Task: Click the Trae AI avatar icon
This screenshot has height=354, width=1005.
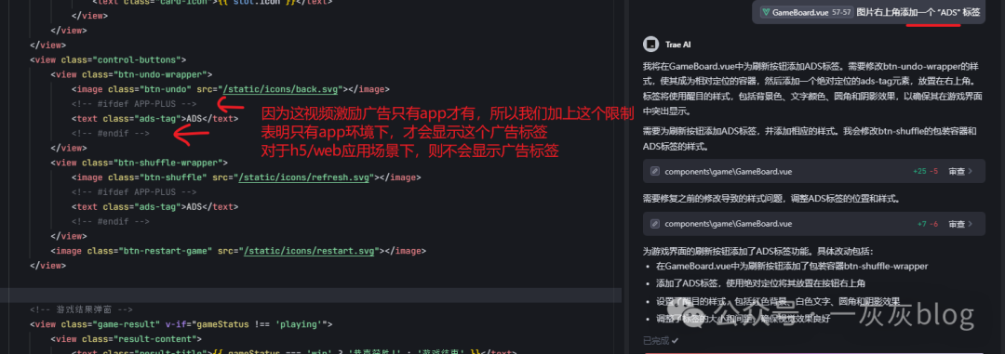Action: coord(650,45)
